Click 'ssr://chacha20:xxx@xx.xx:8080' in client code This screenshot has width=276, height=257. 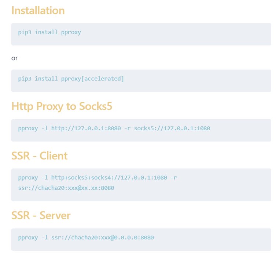click(x=66, y=188)
